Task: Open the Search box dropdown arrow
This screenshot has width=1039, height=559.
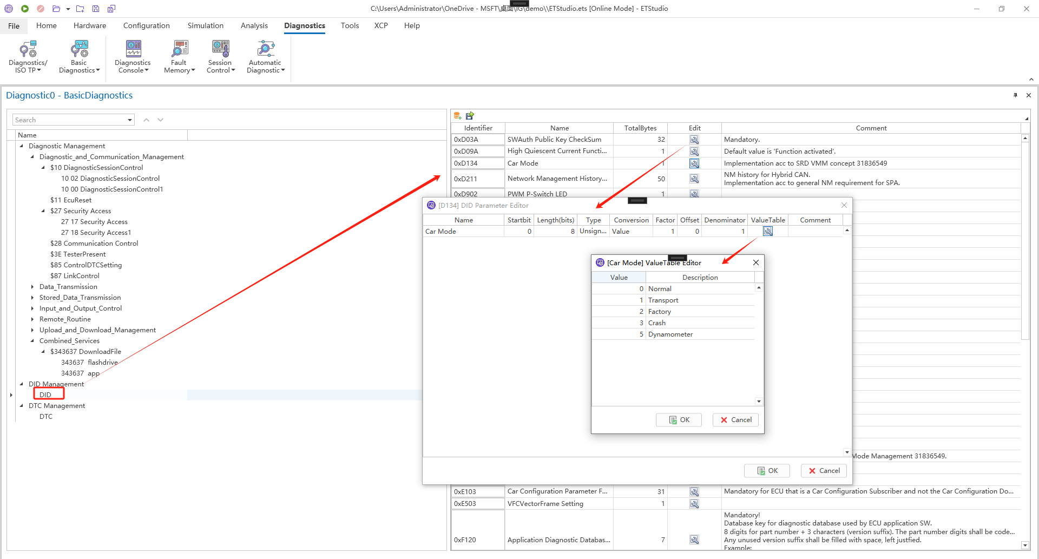Action: (x=130, y=120)
